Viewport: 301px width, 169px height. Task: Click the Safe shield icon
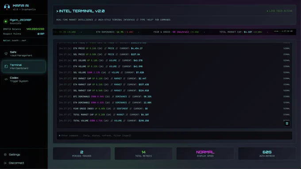[6, 54]
